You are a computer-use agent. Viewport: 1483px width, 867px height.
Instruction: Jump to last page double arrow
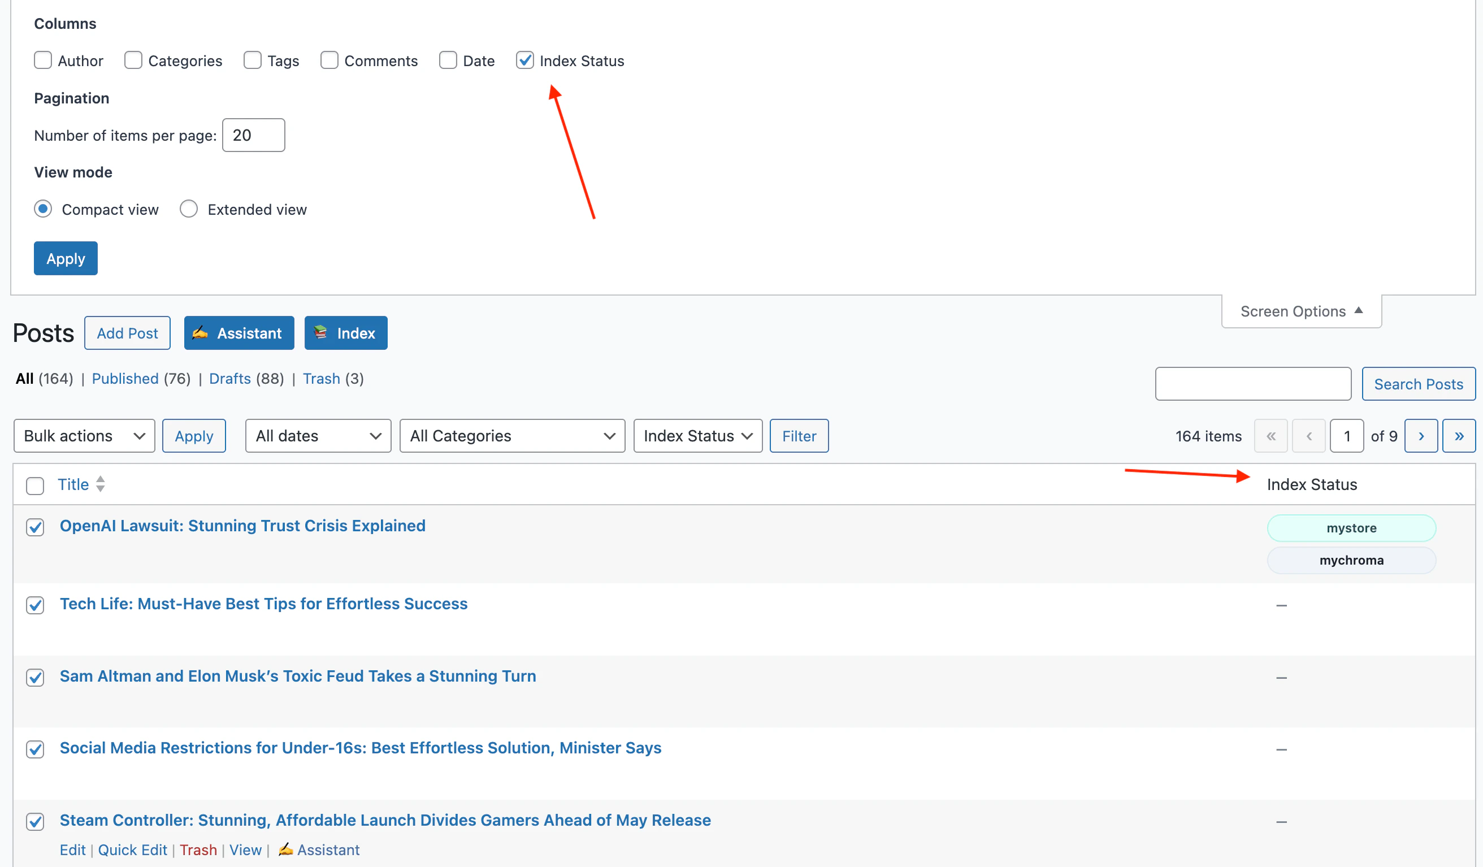(1459, 436)
